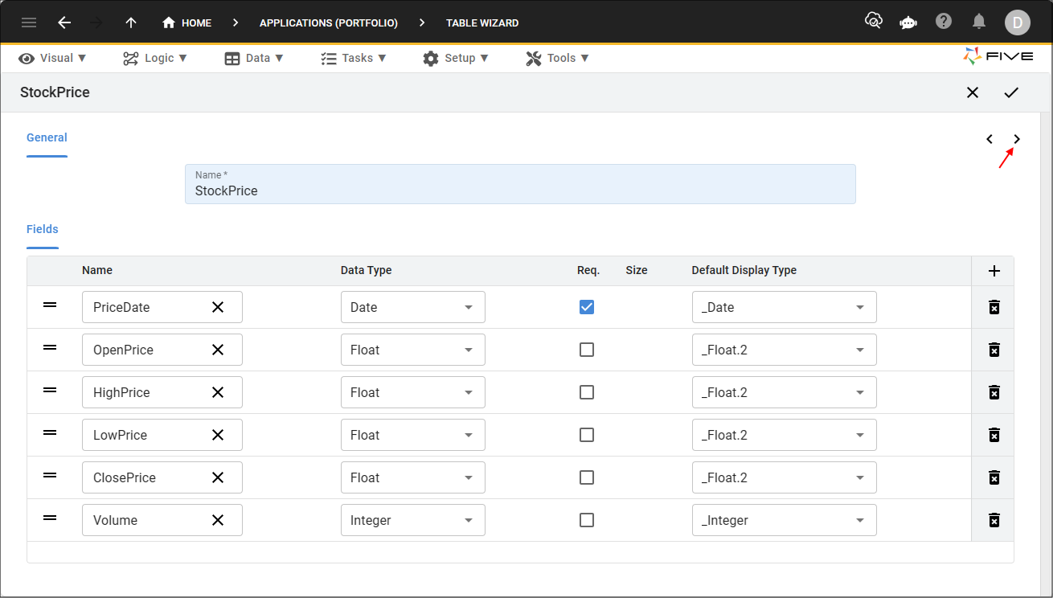Open the Data menu

tap(254, 58)
